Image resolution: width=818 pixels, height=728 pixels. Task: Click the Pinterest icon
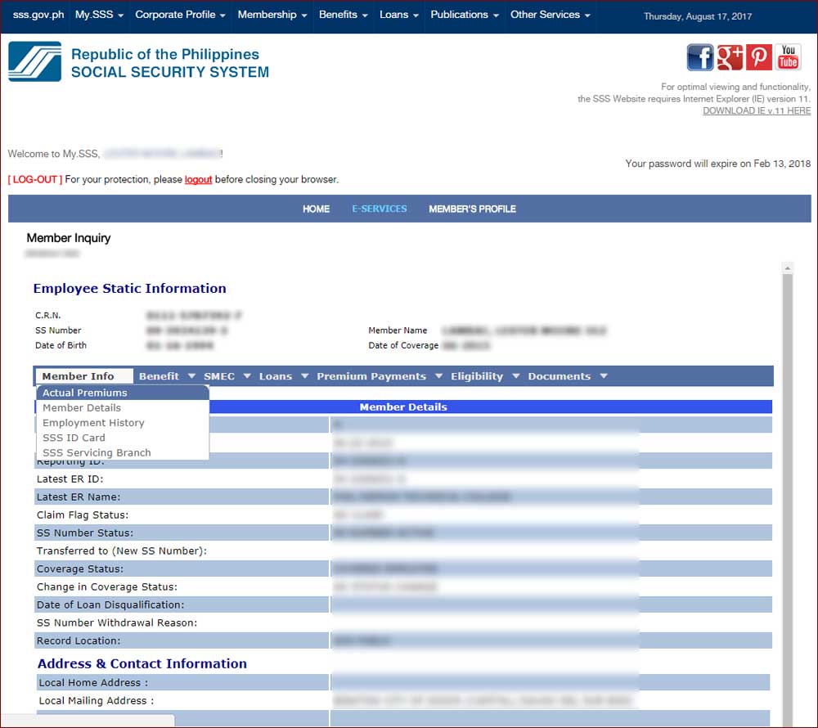[758, 56]
